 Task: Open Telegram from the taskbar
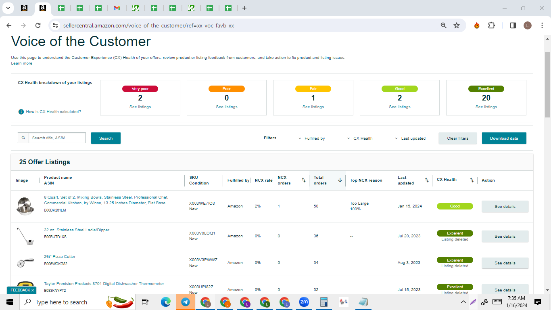click(x=186, y=302)
